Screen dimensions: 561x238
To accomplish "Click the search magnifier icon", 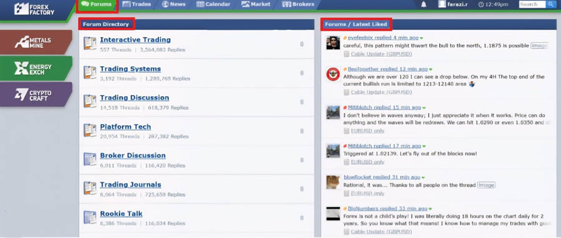I will tap(551, 4).
